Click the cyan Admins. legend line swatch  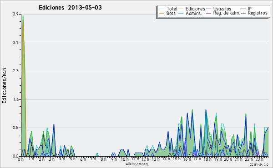click(x=181, y=13)
